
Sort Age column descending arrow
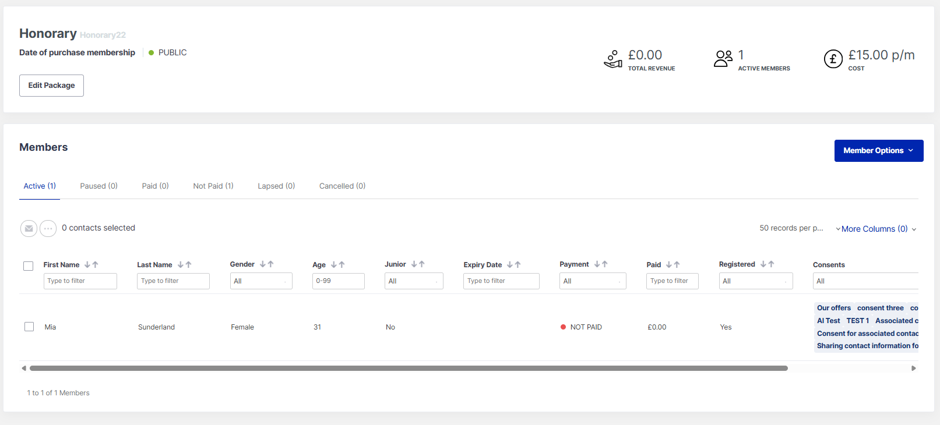[x=334, y=264]
